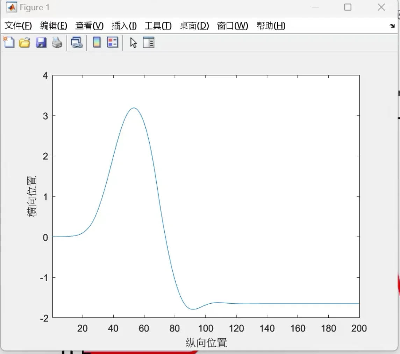
Task: Click the x-axis tick label 140
Action: (267, 328)
